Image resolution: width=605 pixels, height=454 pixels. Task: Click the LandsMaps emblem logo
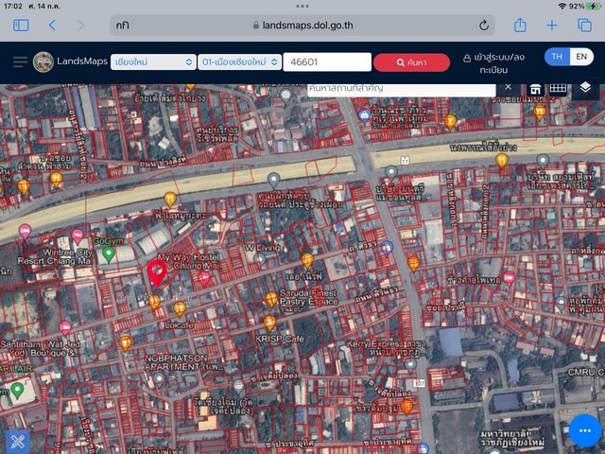43,61
